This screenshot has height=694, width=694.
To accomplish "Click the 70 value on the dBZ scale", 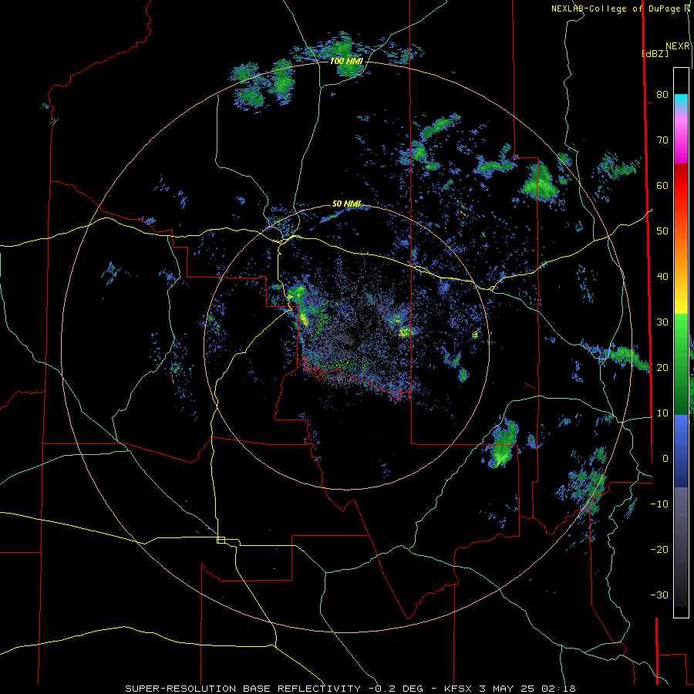I will pos(662,140).
